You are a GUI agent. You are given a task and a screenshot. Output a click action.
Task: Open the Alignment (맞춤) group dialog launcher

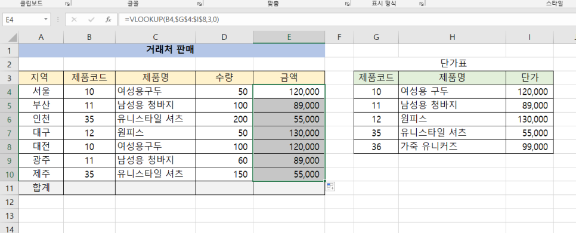(x=347, y=4)
